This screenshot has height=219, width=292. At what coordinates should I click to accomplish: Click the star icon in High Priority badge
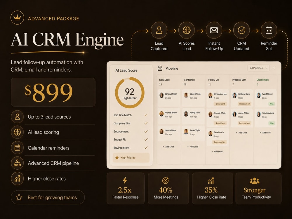117,158
